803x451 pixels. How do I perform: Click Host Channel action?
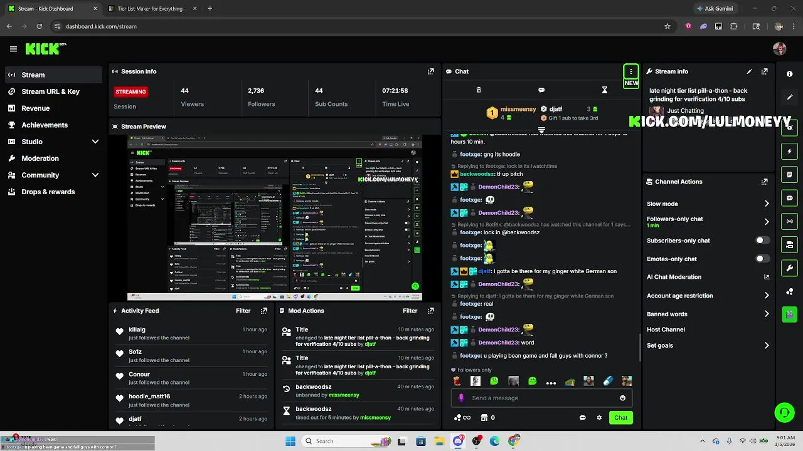coord(666,329)
